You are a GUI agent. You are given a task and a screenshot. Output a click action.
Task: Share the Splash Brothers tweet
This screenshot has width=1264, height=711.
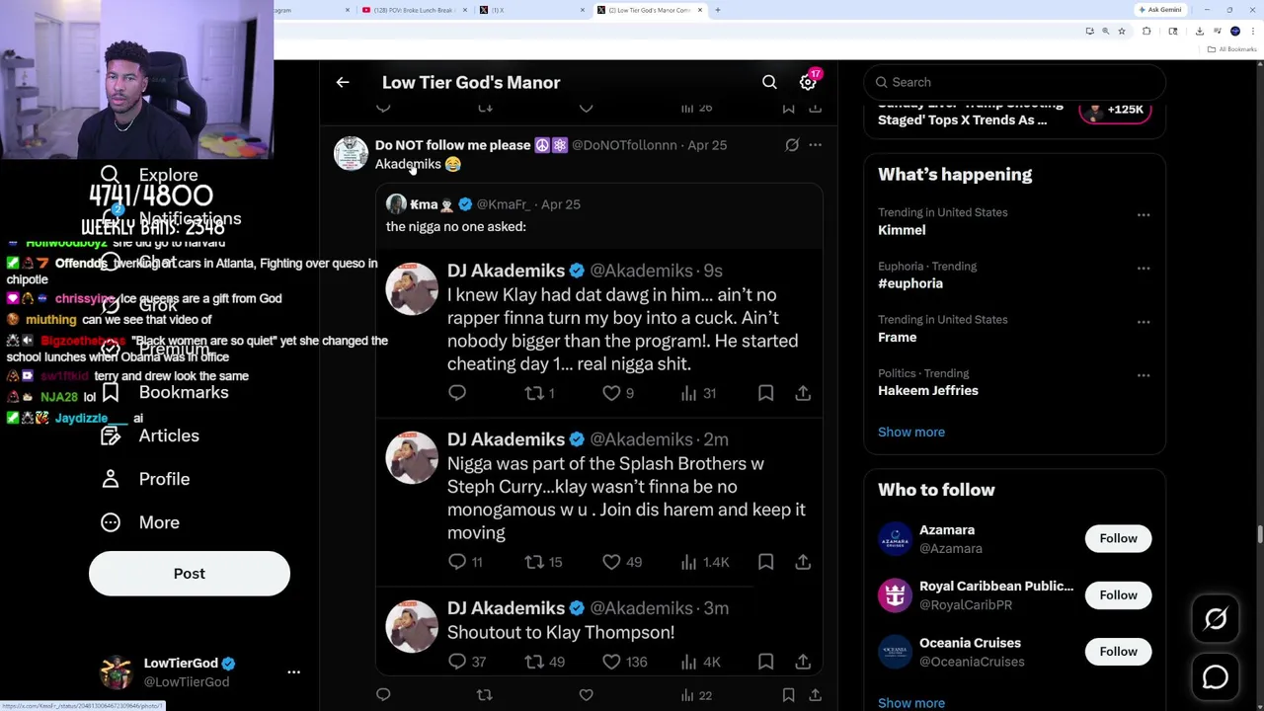tap(803, 562)
